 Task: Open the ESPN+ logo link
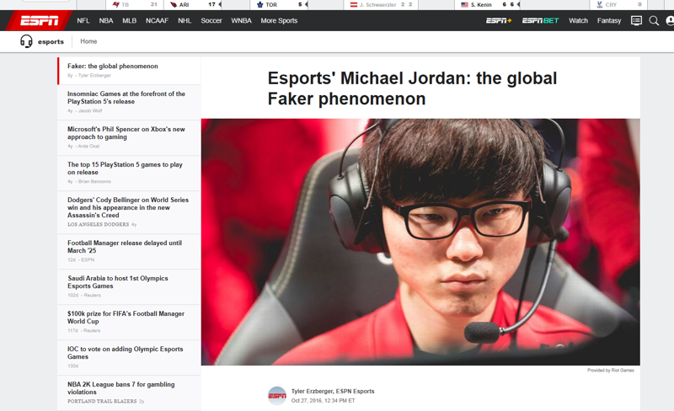coord(499,21)
